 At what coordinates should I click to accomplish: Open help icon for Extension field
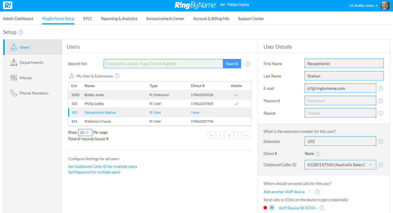[x=381, y=141]
